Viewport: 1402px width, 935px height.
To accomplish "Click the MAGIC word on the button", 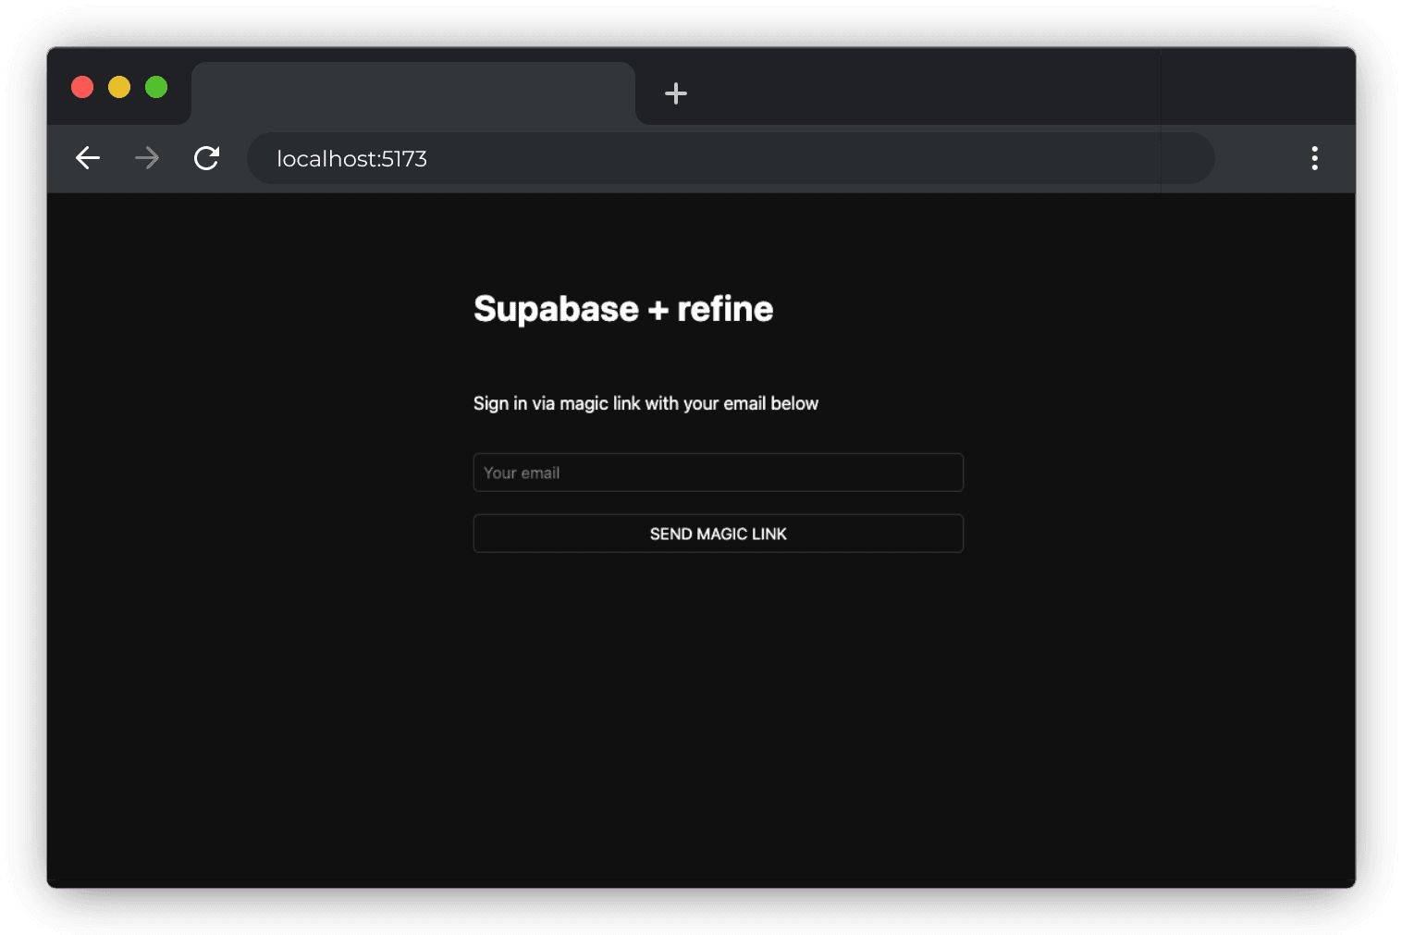I will coord(721,534).
